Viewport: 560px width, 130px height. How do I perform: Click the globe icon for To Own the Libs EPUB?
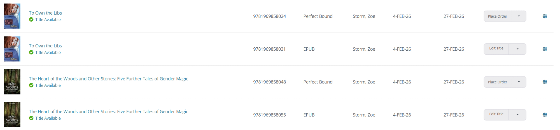[545, 49]
